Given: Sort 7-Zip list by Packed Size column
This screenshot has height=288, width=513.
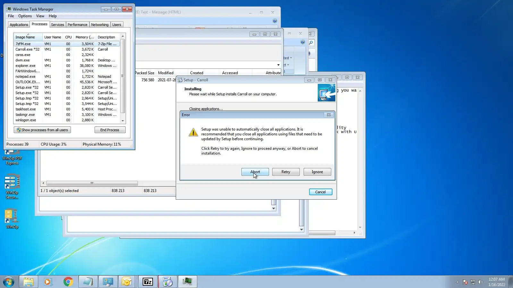Looking at the screenshot, I should pos(145,73).
